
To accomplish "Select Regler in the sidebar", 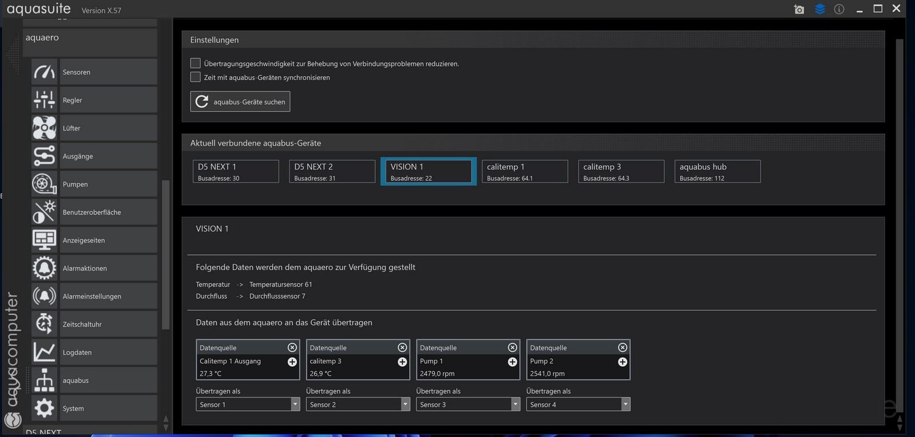I will pyautogui.click(x=108, y=100).
